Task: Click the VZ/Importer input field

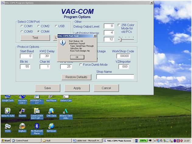Action: 124,67
